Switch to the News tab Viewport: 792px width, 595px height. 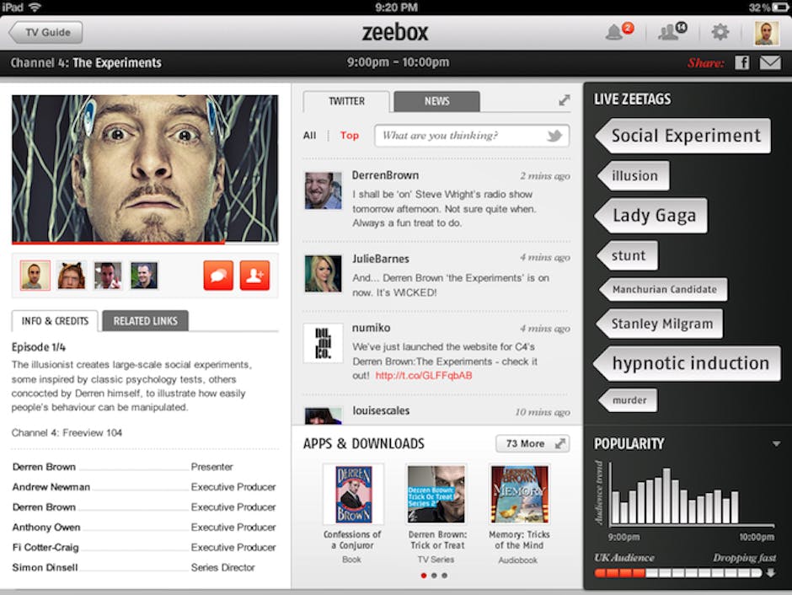437,101
